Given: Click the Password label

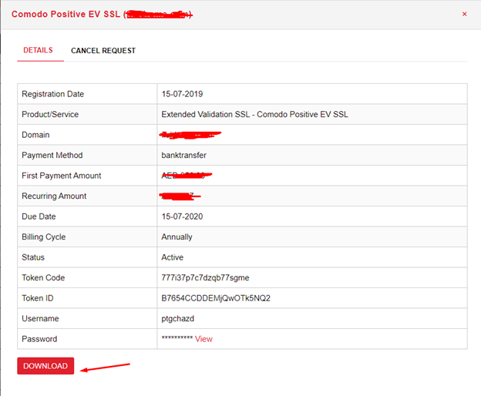Looking at the screenshot, I should point(39,339).
